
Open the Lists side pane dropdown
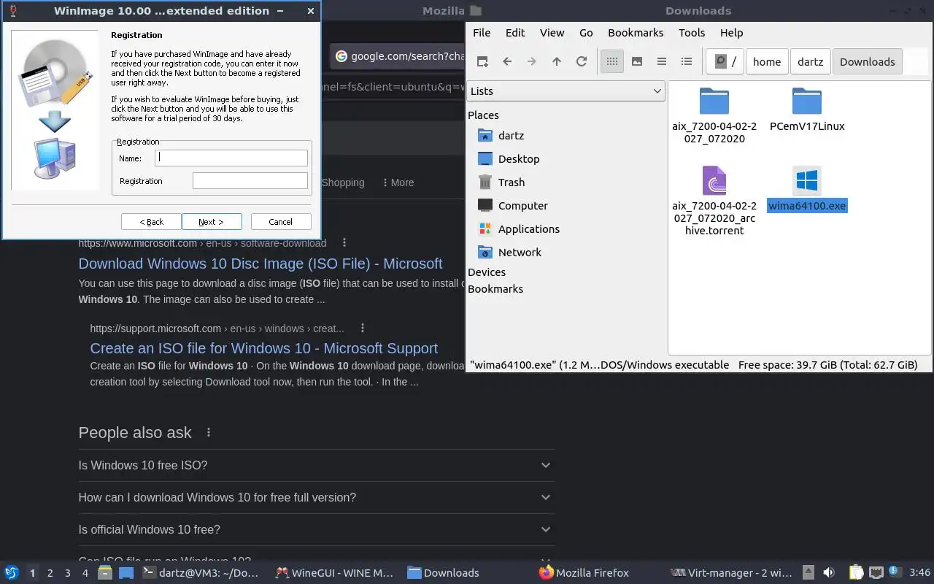[x=566, y=91]
